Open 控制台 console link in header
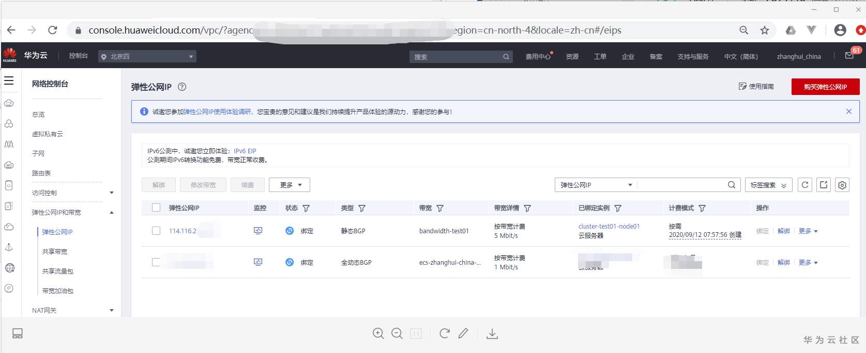This screenshot has height=353, width=866. (x=79, y=55)
